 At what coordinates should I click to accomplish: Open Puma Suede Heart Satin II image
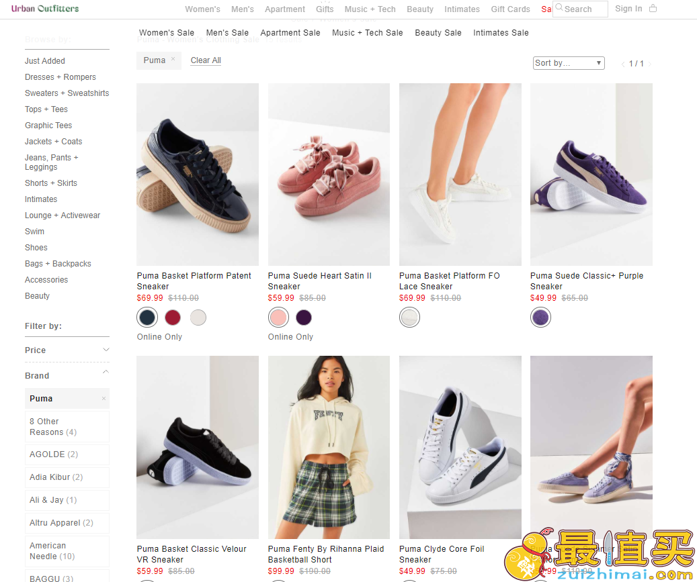(329, 175)
